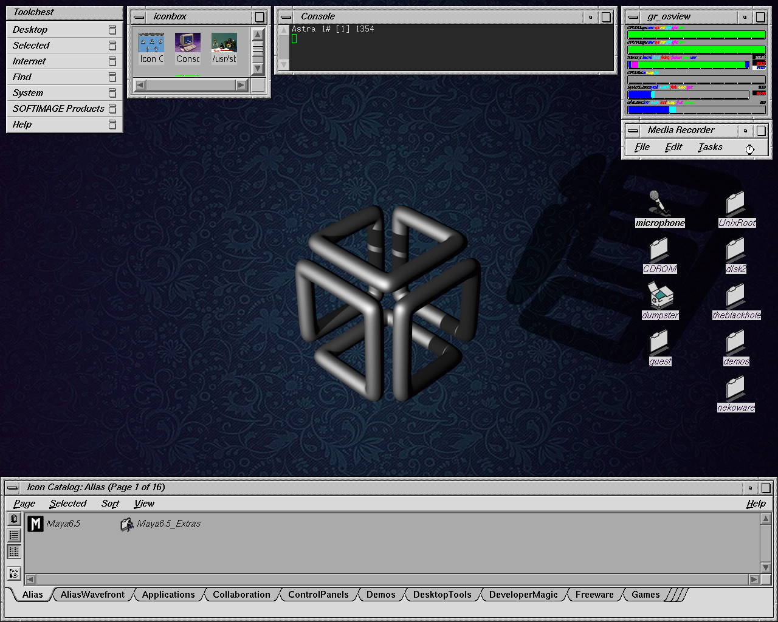
Task: Click Help in the Icon Catalog menu bar
Action: coord(756,504)
